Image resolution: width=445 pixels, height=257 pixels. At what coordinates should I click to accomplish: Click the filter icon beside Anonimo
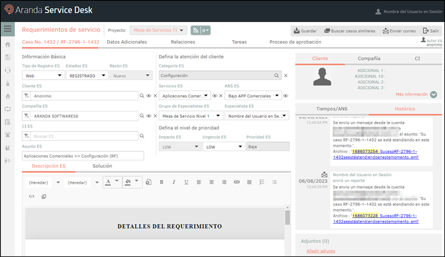tap(26, 96)
